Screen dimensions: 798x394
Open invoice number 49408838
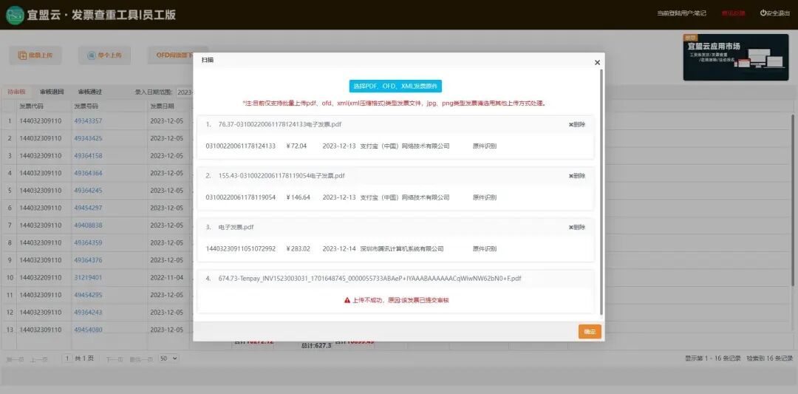click(88, 225)
